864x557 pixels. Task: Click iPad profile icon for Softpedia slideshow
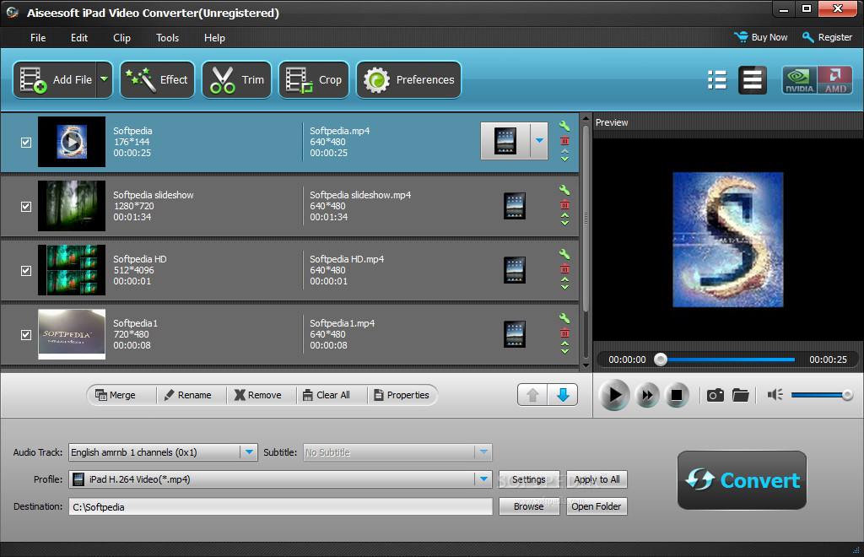click(x=514, y=206)
